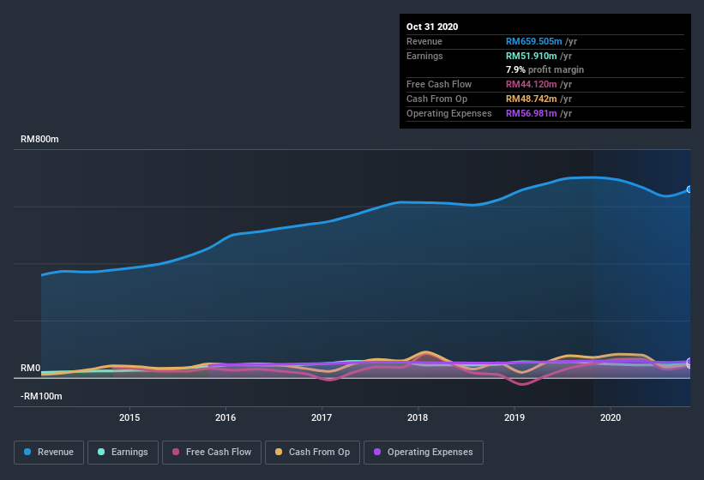
Task: Hide the Free Cash Flow series
Action: click(x=211, y=452)
